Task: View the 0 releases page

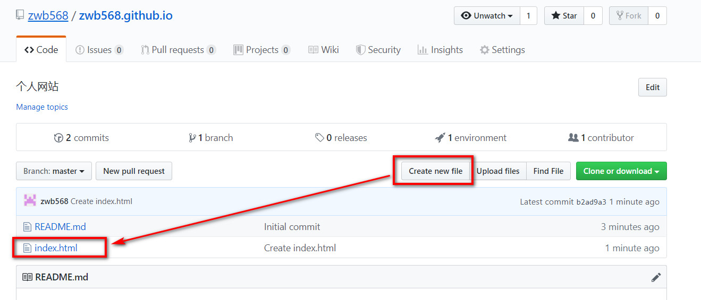Action: coord(341,138)
